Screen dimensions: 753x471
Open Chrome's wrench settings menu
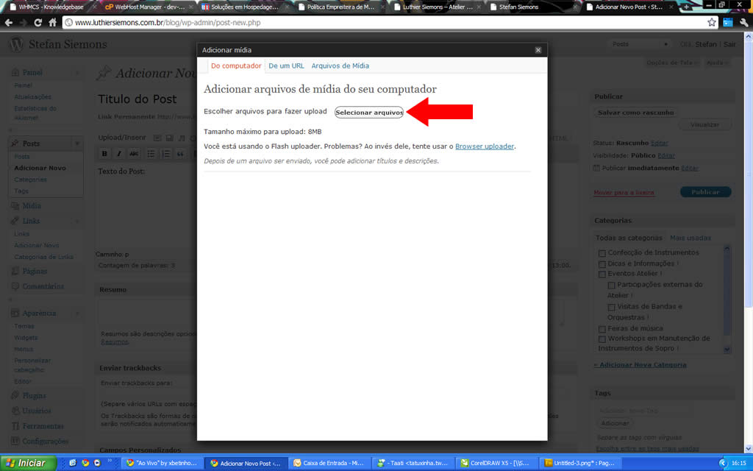(x=743, y=23)
